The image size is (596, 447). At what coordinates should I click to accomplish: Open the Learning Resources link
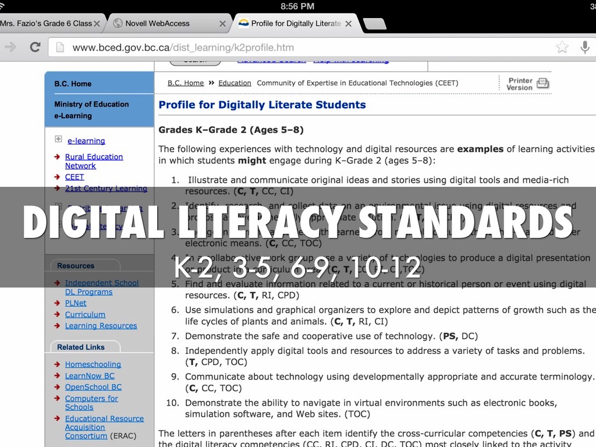(101, 326)
